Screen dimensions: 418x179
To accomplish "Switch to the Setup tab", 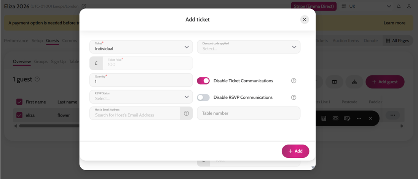I will (x=37, y=41).
